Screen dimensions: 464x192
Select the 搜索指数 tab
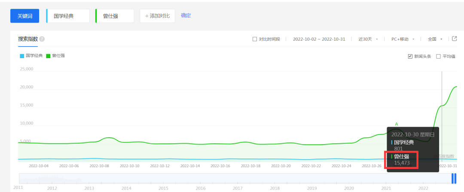[28, 39]
